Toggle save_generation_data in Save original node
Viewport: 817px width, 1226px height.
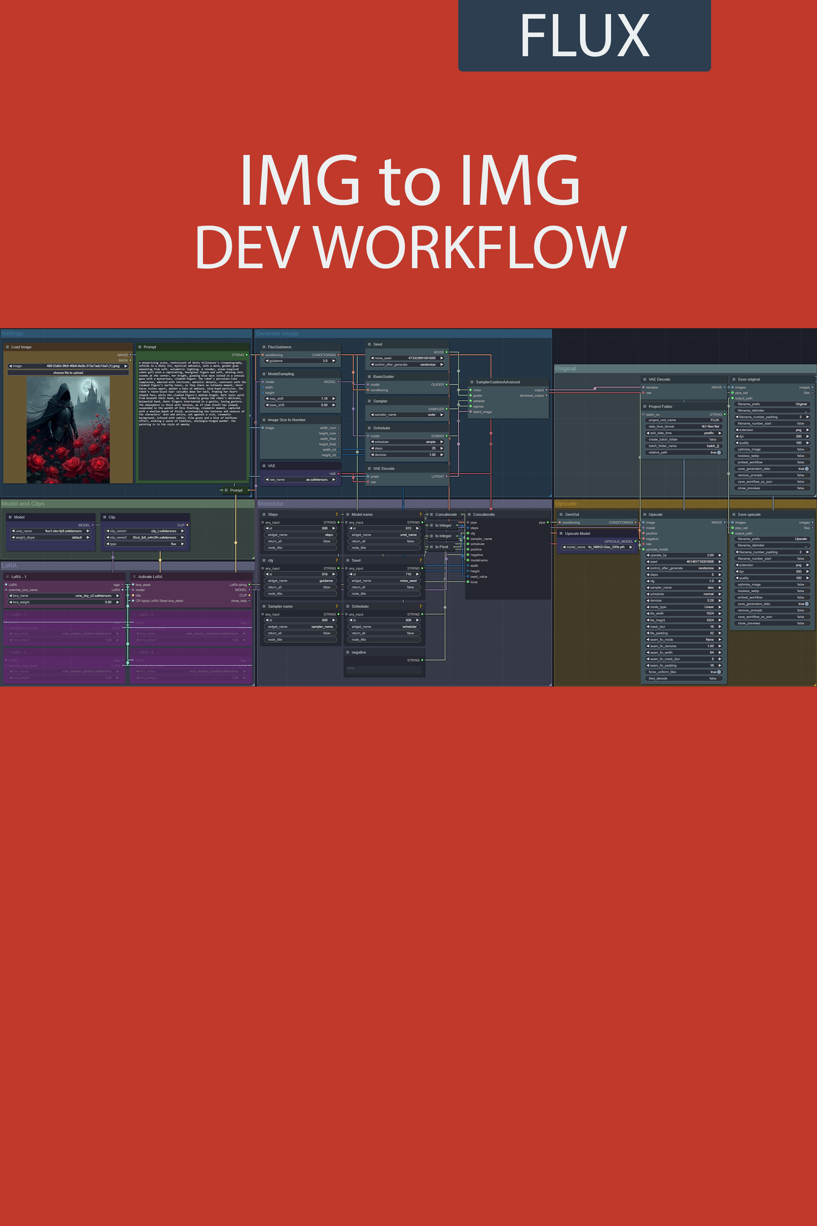click(807, 469)
